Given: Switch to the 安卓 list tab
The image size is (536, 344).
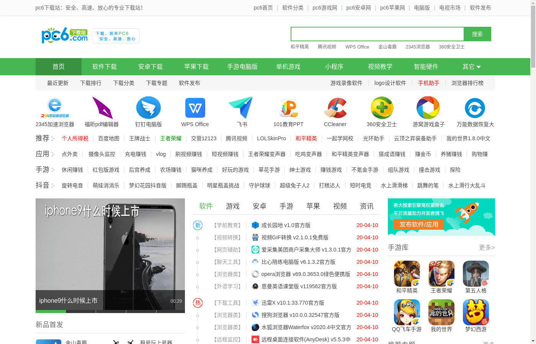Looking at the screenshot, I should (x=260, y=206).
